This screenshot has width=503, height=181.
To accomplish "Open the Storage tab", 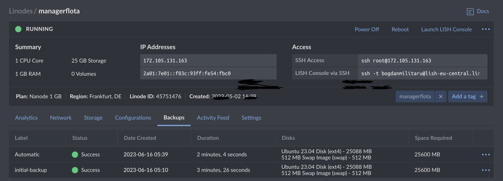I will pos(93,118).
